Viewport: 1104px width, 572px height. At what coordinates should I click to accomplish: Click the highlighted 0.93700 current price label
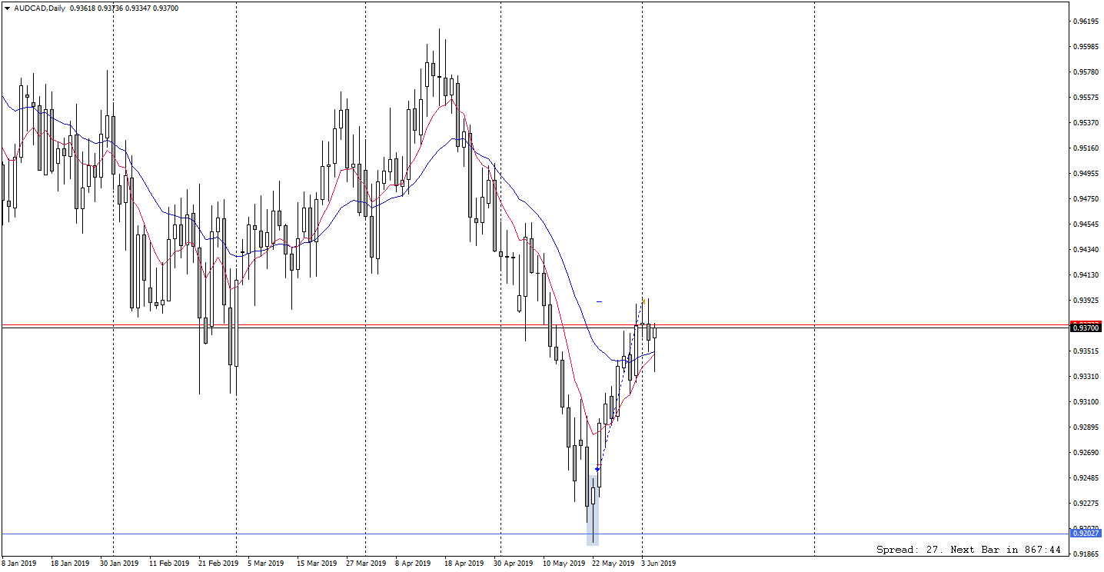click(x=1087, y=328)
